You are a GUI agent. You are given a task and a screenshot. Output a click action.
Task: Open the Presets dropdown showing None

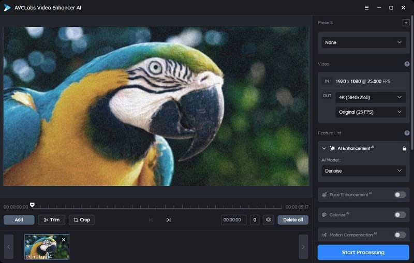coord(363,42)
